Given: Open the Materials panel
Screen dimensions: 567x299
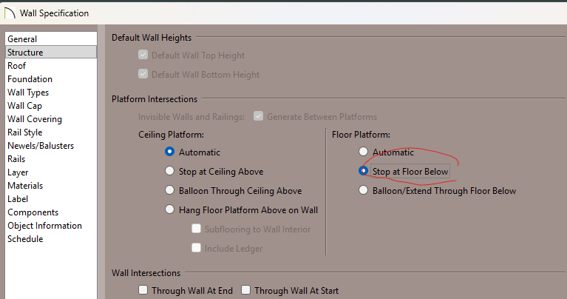Looking at the screenshot, I should (x=25, y=186).
